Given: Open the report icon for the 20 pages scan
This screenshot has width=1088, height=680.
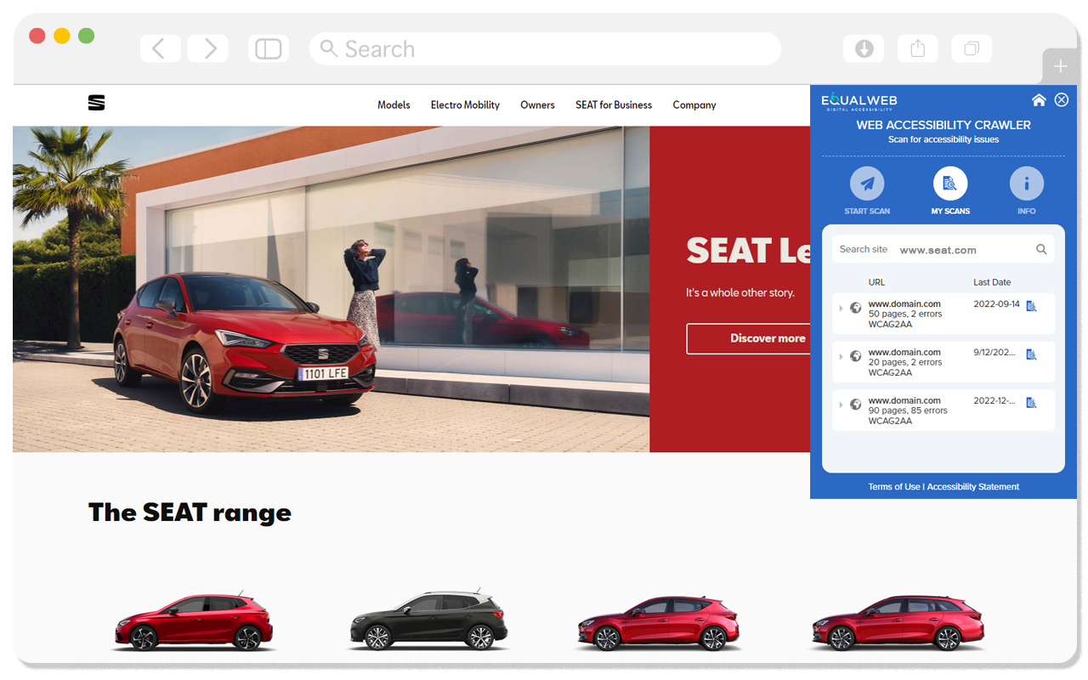Looking at the screenshot, I should [x=1031, y=354].
